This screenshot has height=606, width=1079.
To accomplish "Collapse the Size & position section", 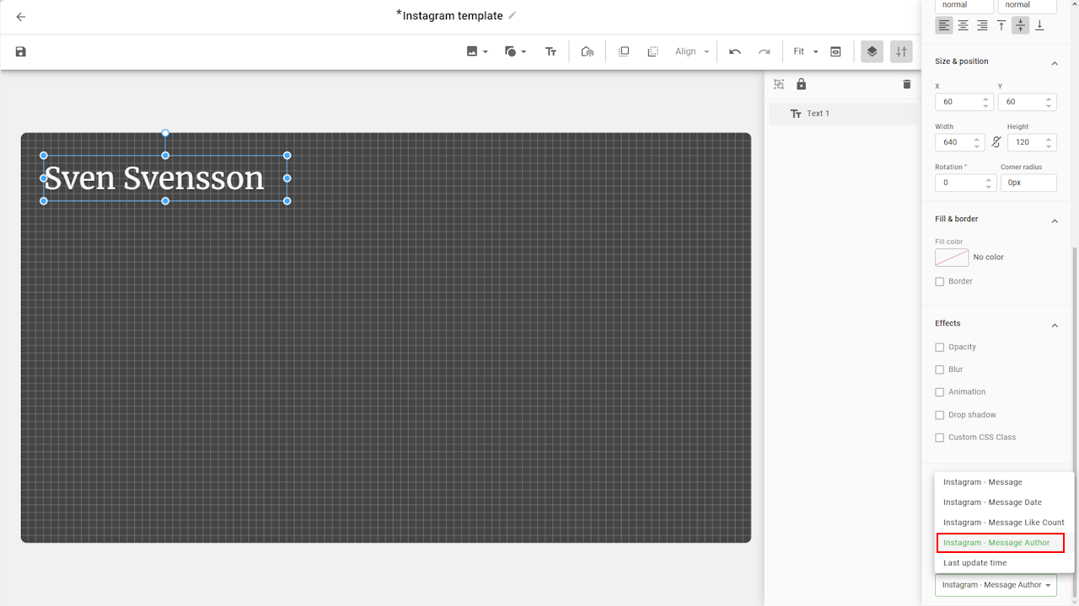I will (x=1054, y=63).
